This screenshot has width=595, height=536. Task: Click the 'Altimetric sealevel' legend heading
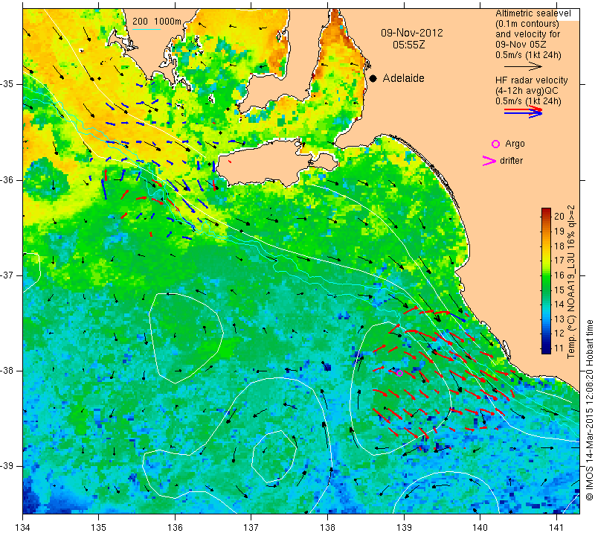533,13
